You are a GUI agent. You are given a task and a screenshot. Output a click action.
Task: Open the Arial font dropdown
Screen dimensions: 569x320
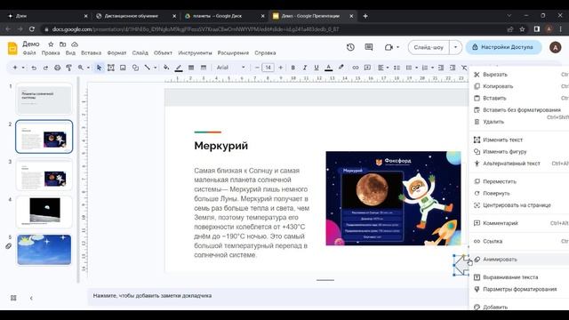tap(231, 68)
